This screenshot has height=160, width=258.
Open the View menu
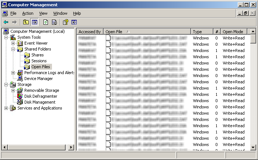pos(43,13)
